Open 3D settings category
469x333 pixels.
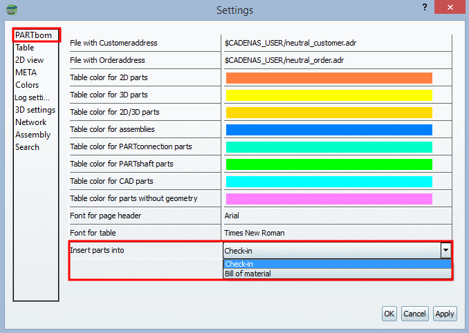click(x=35, y=110)
